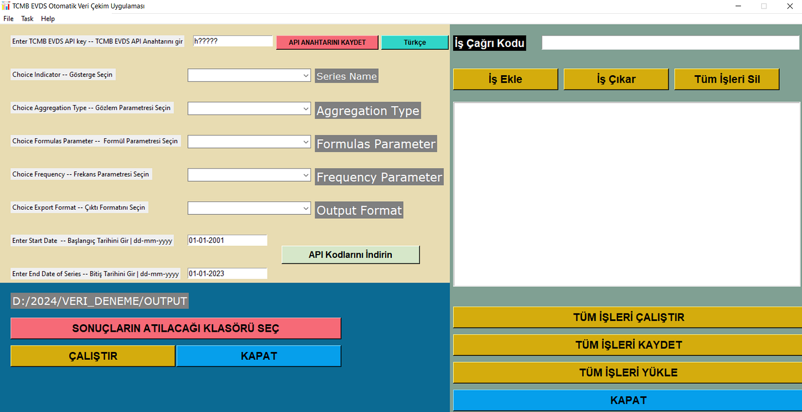Screen dimensions: 802x412
Task: Click the yellow ÇALIŞTIR button
Action: (93, 356)
